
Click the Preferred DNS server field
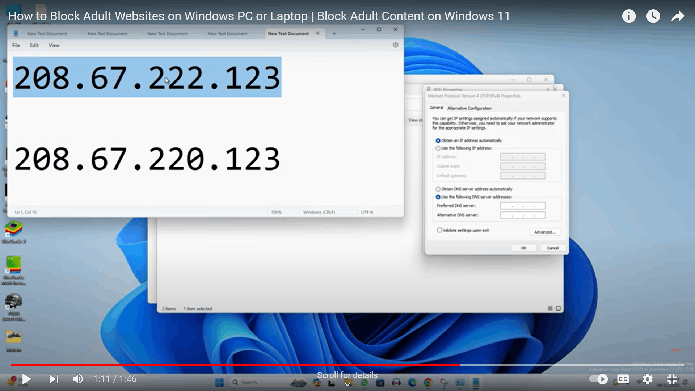point(522,206)
